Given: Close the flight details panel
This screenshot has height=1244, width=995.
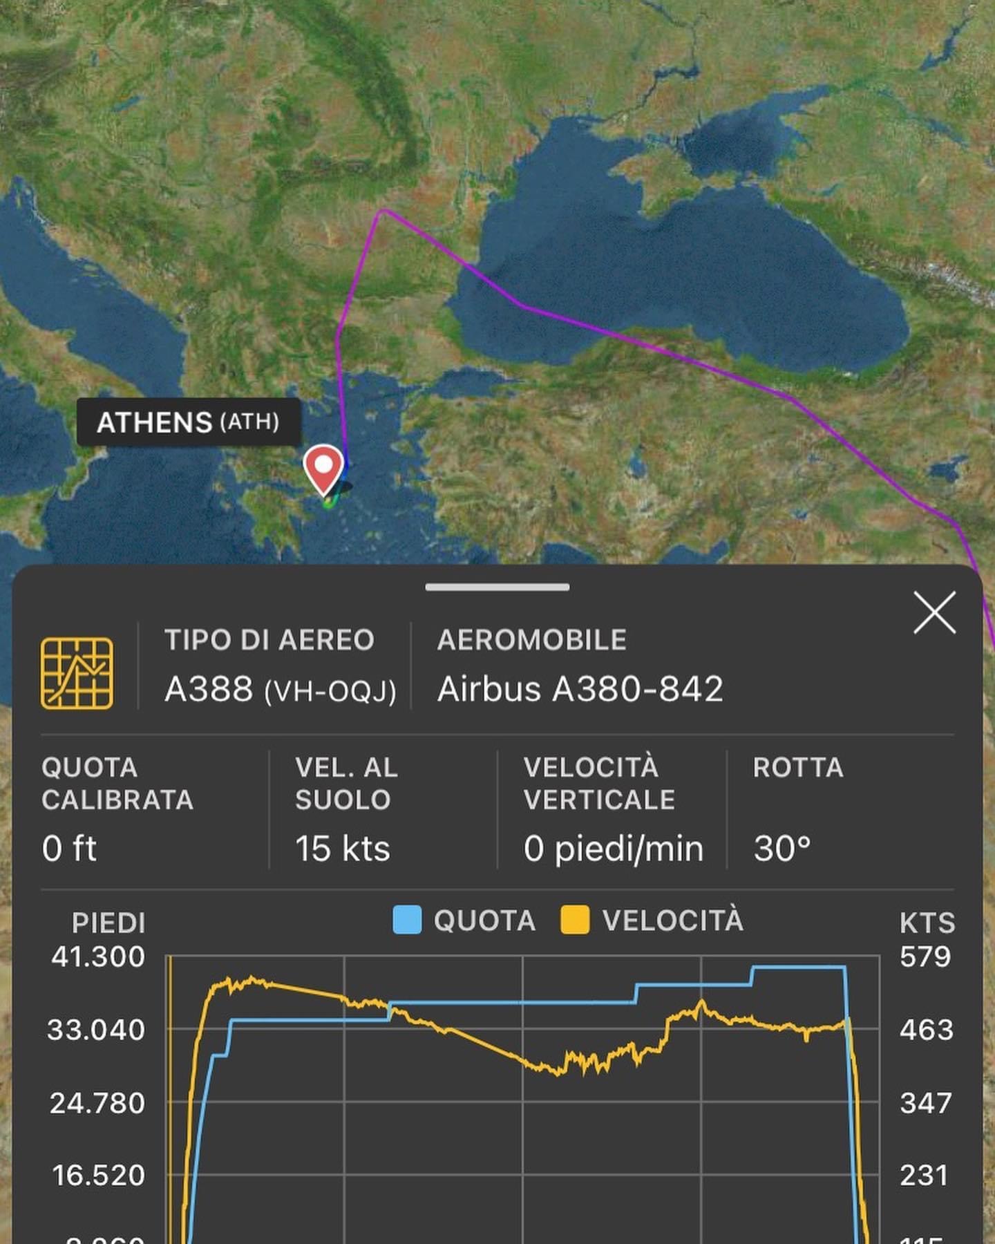Looking at the screenshot, I should tap(934, 612).
